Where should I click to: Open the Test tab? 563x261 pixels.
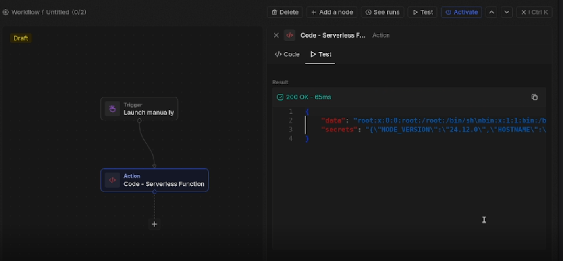(320, 54)
